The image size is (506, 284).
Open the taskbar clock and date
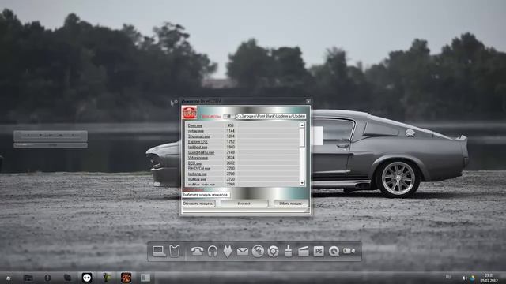pos(489,278)
